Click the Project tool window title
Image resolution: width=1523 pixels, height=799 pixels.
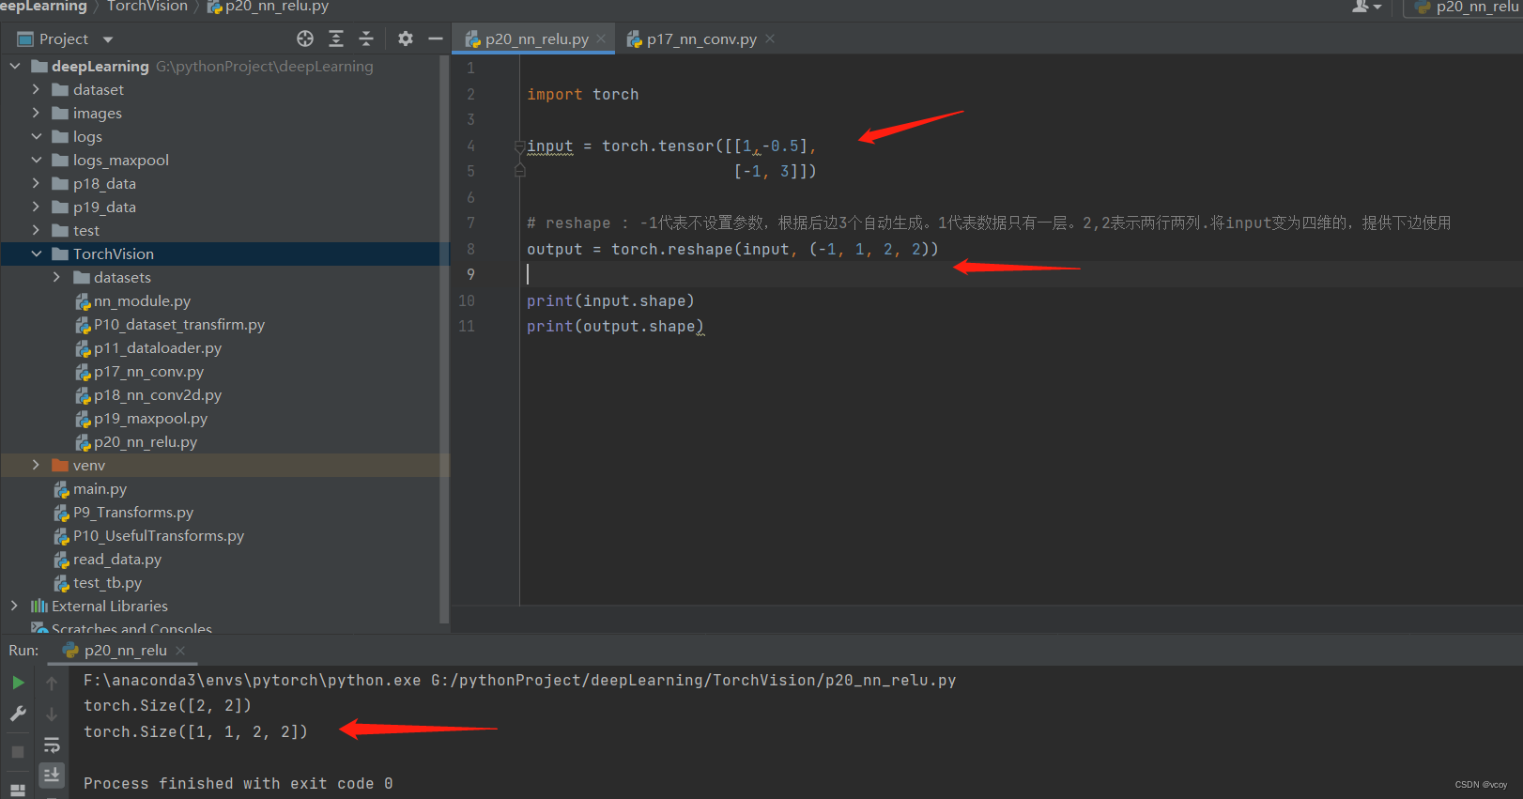click(64, 38)
